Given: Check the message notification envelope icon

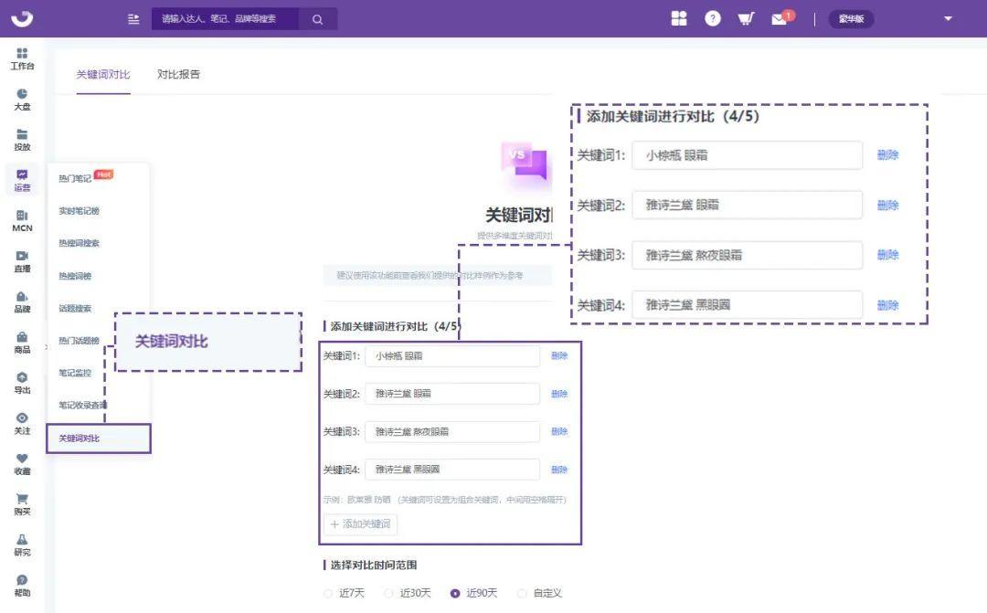Looking at the screenshot, I should coord(779,18).
